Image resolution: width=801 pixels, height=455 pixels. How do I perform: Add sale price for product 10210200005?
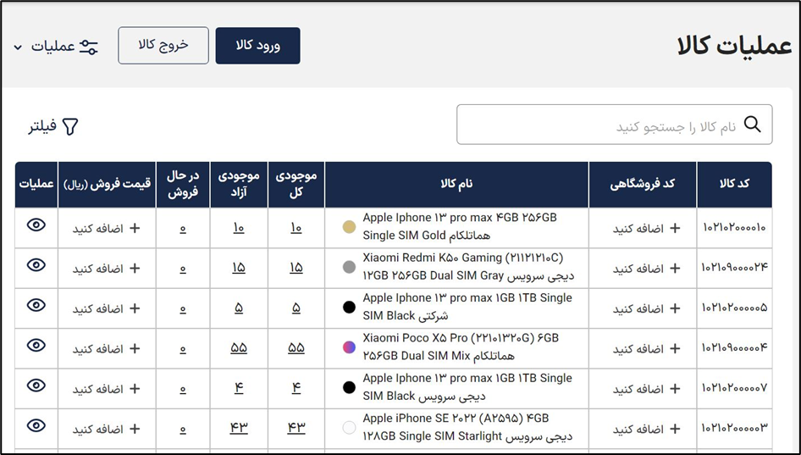(x=106, y=308)
